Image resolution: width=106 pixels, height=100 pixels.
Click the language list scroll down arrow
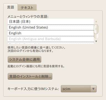point(96,41)
